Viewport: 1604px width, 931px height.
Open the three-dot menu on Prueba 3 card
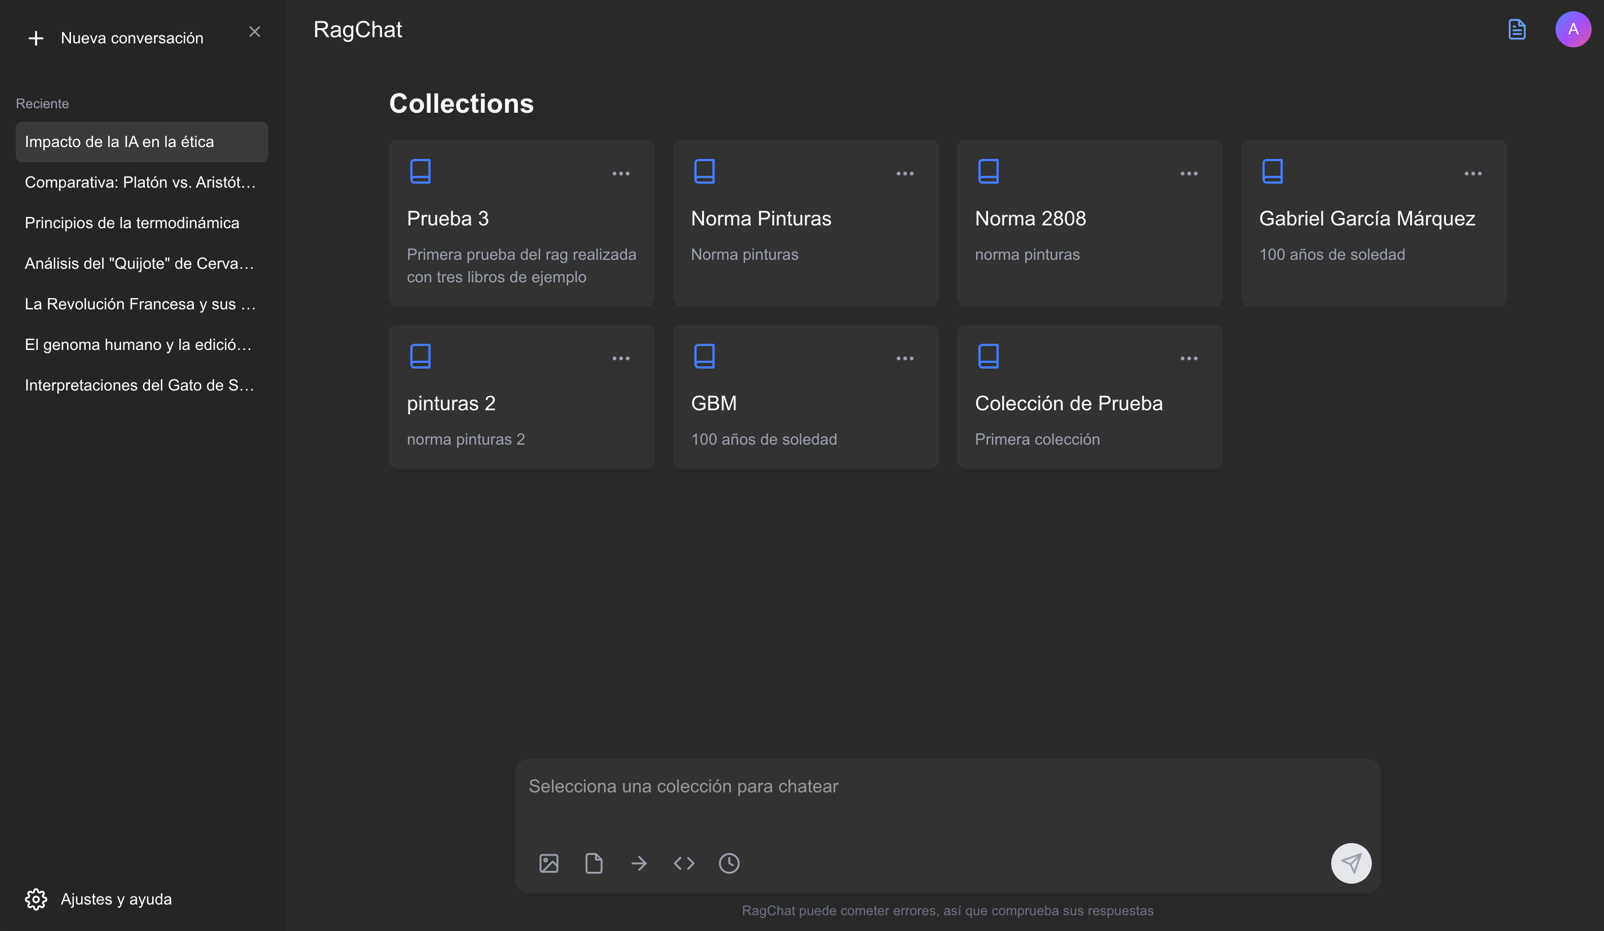[621, 173]
